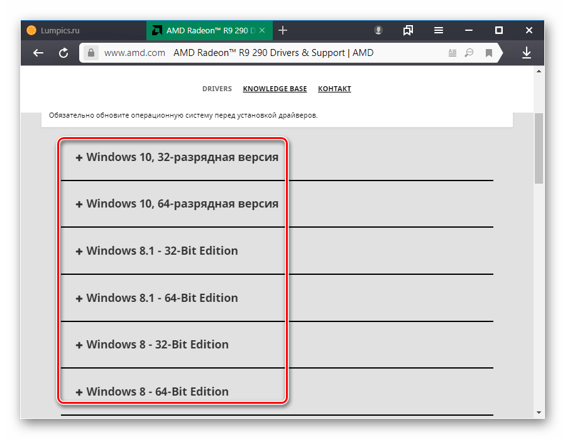Select the AMD Radeon R9 290 tab
The width and height of the screenshot is (565, 439).
(209, 30)
